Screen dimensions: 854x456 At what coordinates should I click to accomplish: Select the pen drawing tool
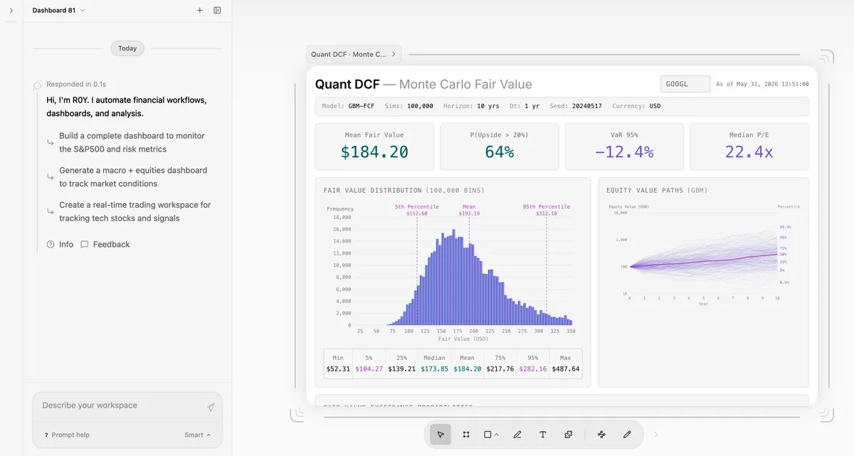pyautogui.click(x=517, y=435)
